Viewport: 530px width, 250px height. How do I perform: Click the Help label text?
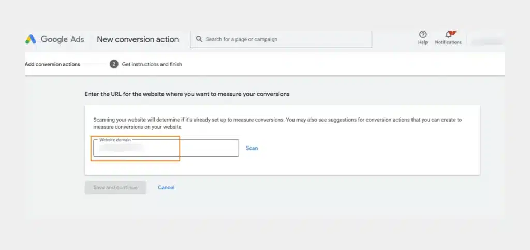click(x=423, y=42)
